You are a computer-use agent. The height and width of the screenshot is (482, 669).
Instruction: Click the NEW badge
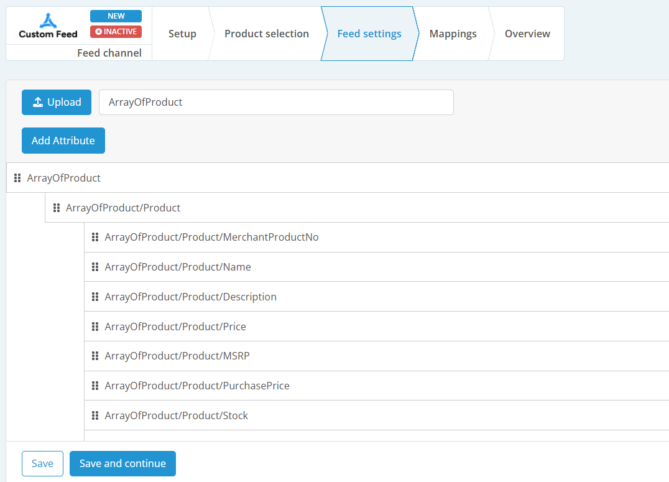point(116,16)
